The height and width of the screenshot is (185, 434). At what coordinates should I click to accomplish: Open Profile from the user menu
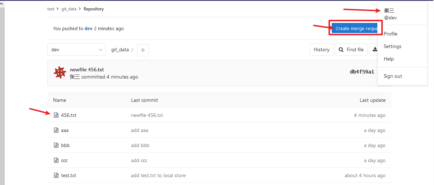[391, 34]
